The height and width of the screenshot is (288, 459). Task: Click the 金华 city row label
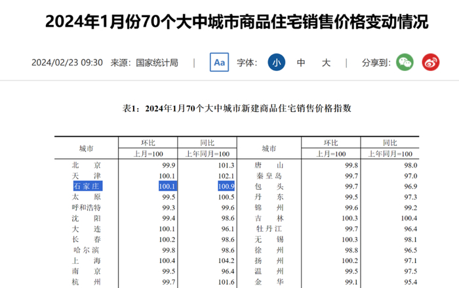pos(269,282)
